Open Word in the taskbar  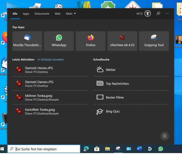(139, 149)
